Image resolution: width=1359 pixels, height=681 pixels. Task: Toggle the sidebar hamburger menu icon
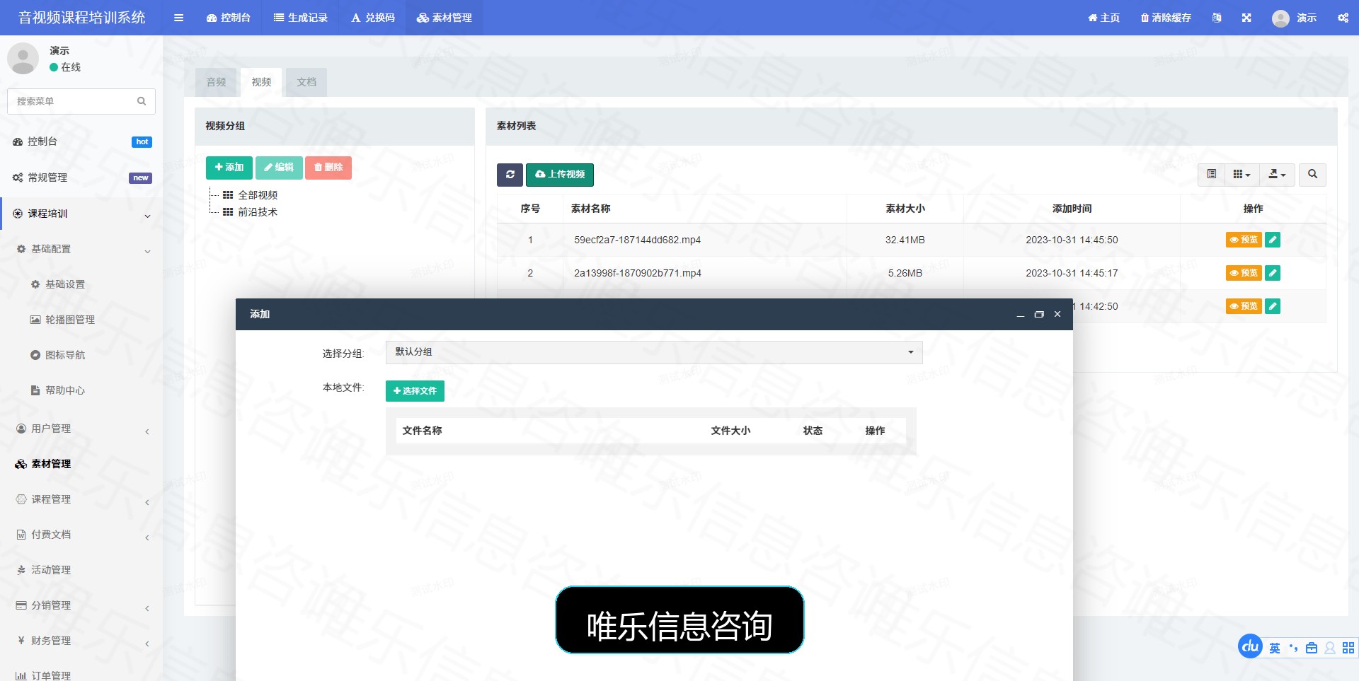click(178, 18)
